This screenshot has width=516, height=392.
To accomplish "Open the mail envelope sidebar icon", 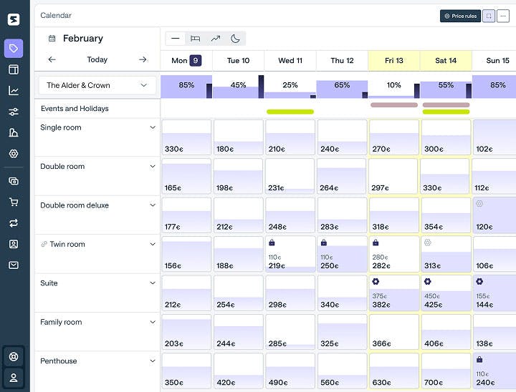I will pos(14,265).
